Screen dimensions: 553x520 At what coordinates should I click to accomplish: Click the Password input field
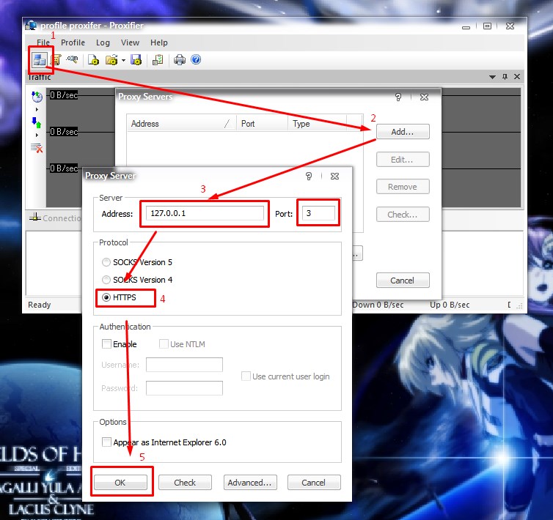point(184,388)
